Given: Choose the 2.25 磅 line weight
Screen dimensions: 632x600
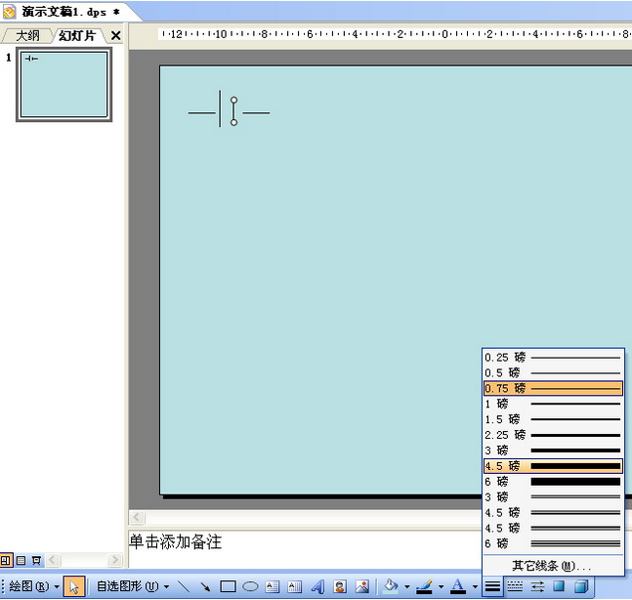Looking at the screenshot, I should tap(553, 435).
